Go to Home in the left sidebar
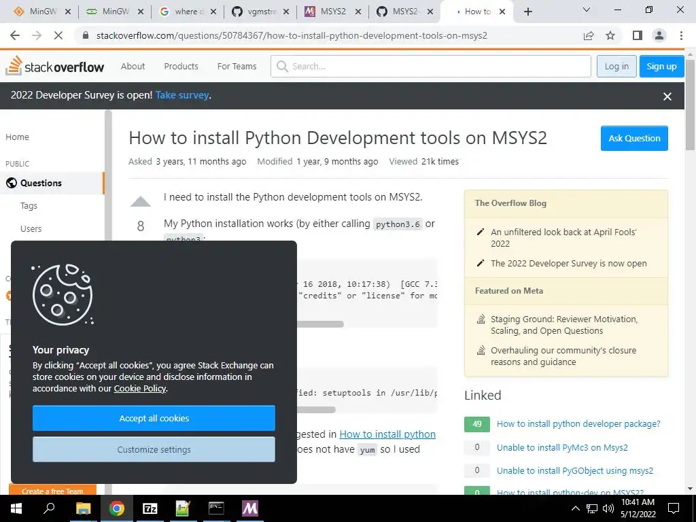Screen dimensions: 696x522 pyautogui.click(x=17, y=137)
